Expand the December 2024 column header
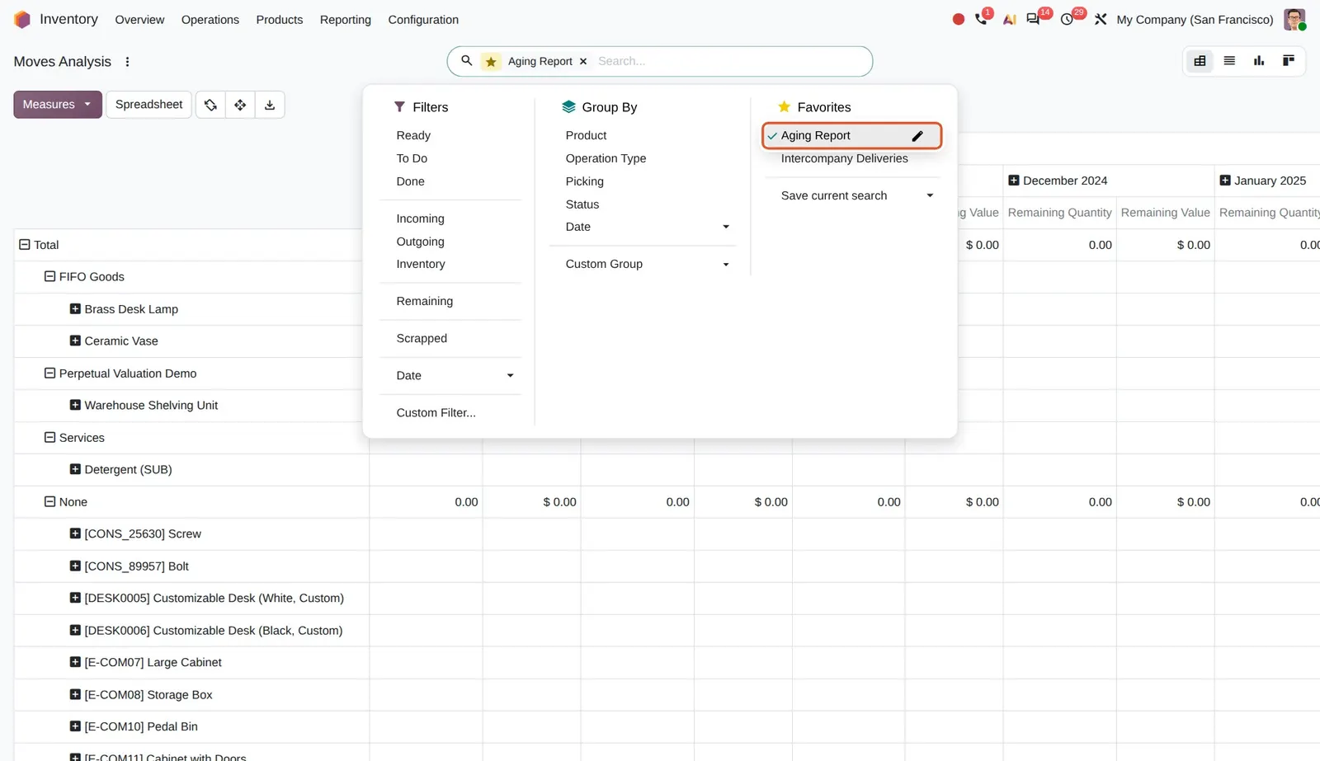 (1014, 181)
